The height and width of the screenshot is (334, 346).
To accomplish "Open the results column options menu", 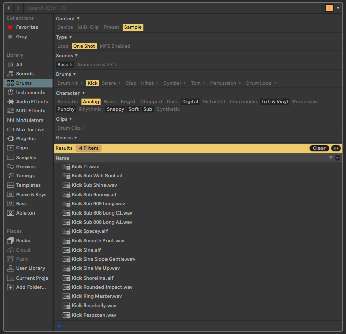I will click(x=338, y=158).
